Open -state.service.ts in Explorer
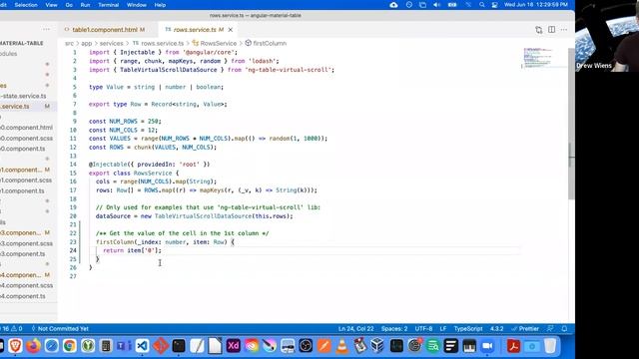This screenshot has width=639, height=359. click(x=23, y=96)
